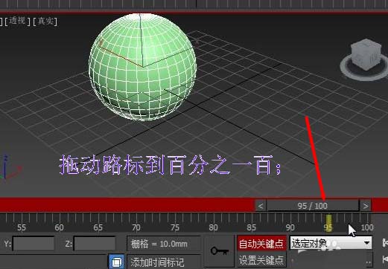Image resolution: width=388 pixels, height=269 pixels.
Task: Click frame 70 on the timeline ruler
Action: tap(136, 227)
